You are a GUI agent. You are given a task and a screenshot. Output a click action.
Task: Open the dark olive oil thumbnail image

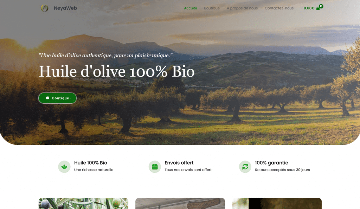point(277,203)
